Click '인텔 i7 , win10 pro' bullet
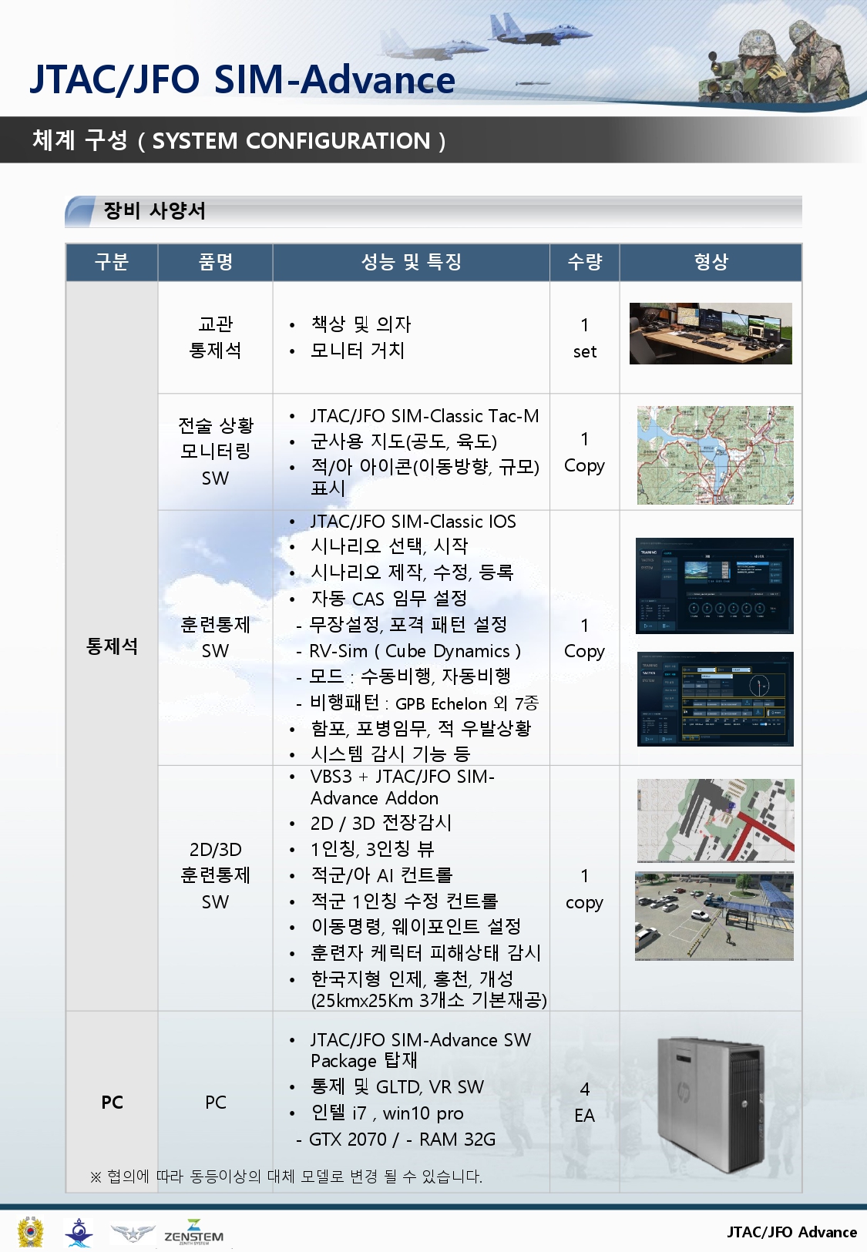Screen dimensions: 867x1252 (x=387, y=1113)
